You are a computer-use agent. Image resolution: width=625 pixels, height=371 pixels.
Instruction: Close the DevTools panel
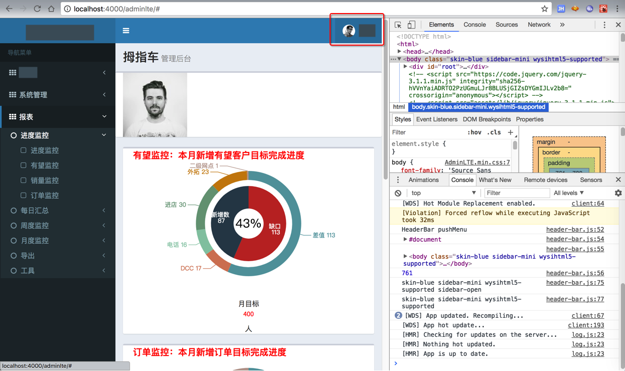618,25
